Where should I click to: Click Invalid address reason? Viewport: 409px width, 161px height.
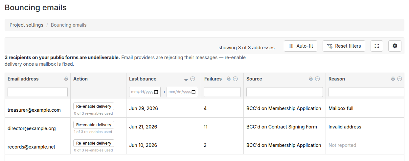coord(345,127)
